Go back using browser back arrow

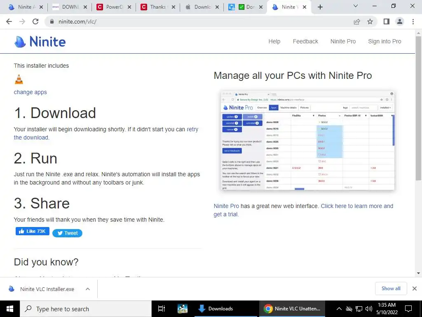(9, 21)
